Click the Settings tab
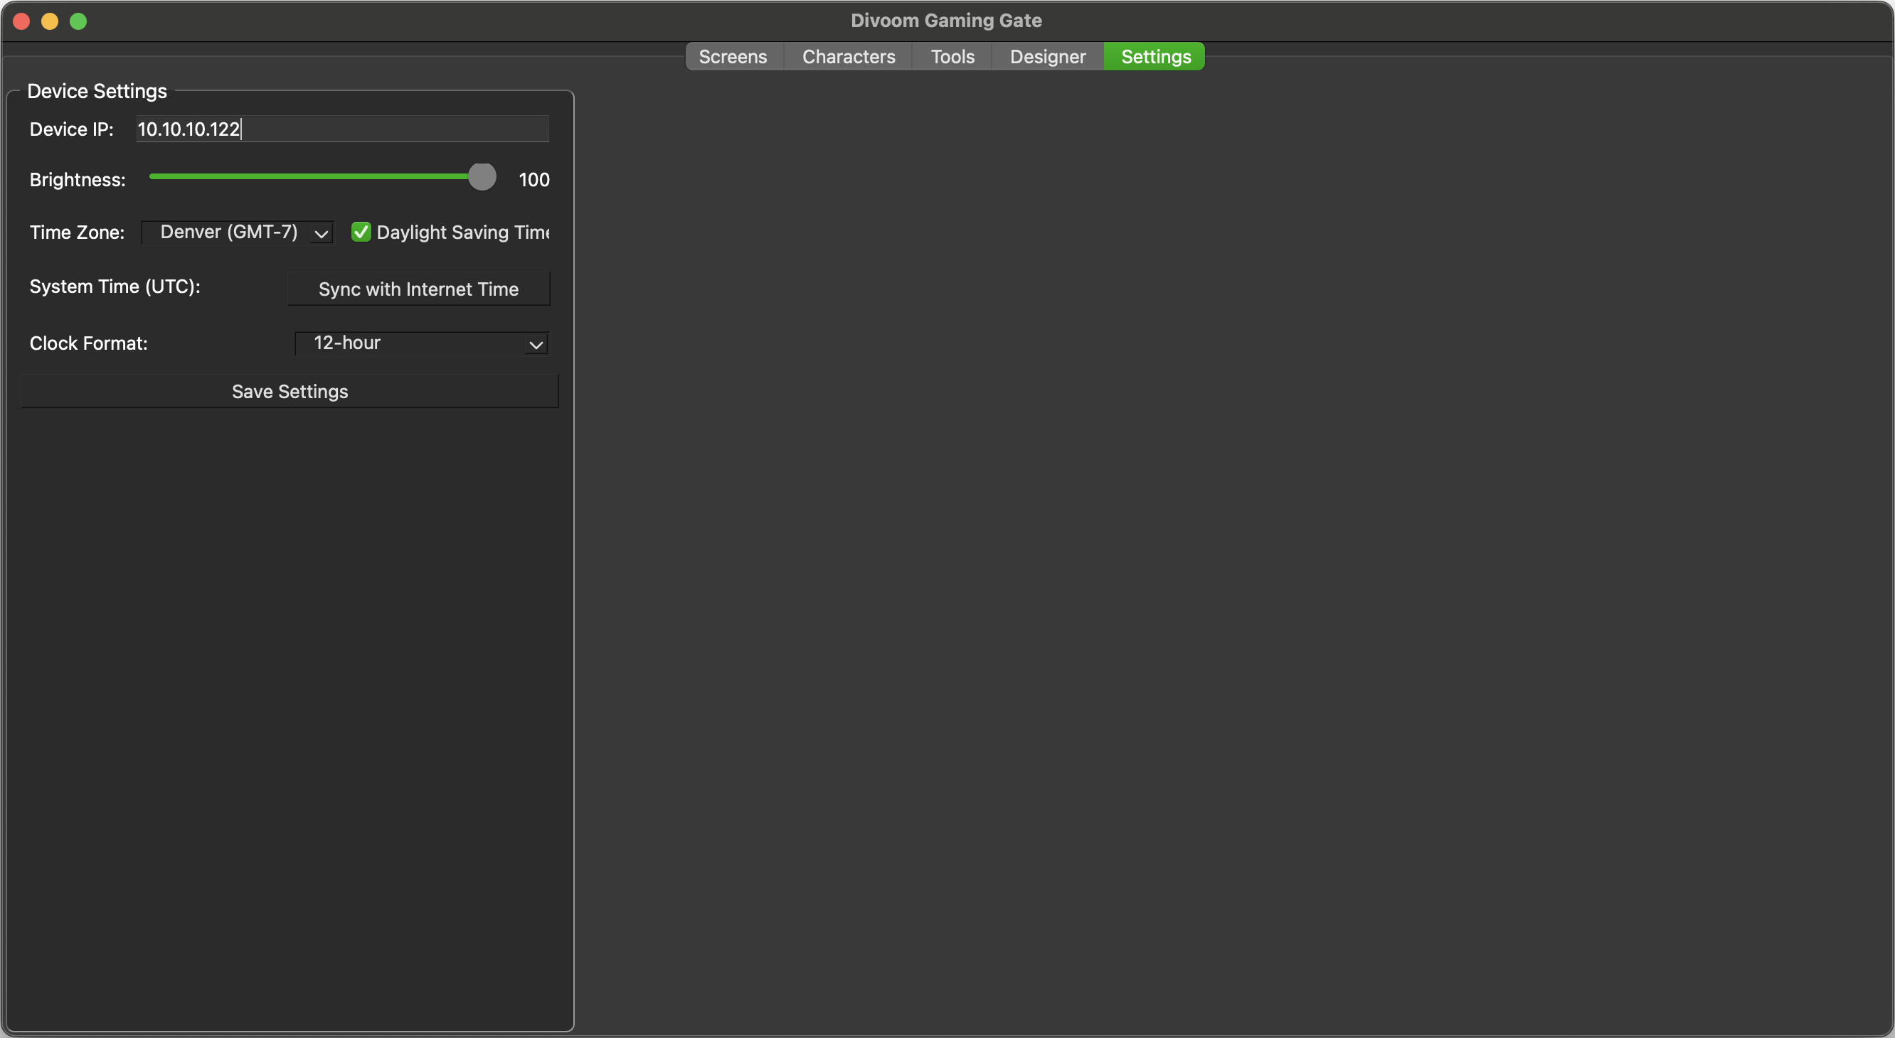Viewport: 1895px width, 1038px height. point(1156,57)
